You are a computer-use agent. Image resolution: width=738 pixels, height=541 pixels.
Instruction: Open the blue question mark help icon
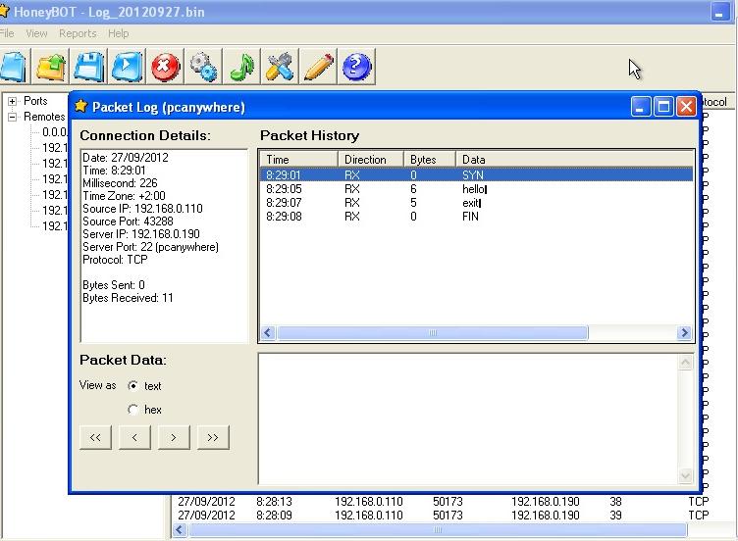point(356,67)
